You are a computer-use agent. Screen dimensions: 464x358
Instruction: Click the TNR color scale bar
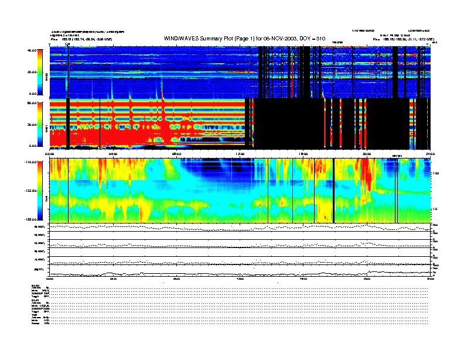point(40,191)
